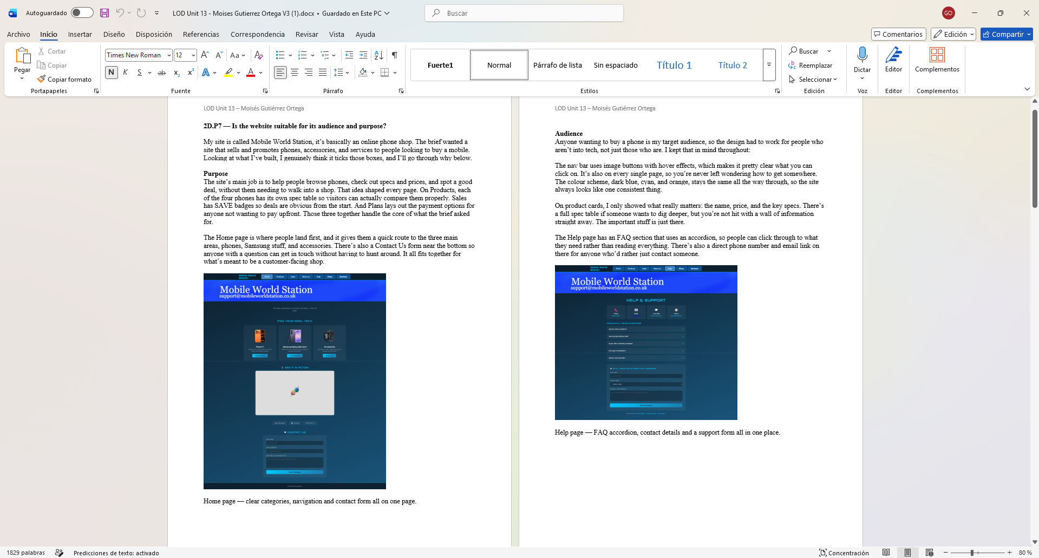This screenshot has width=1039, height=558.
Task: Click the Paste (Pegar) clipboard icon
Action: 22,56
